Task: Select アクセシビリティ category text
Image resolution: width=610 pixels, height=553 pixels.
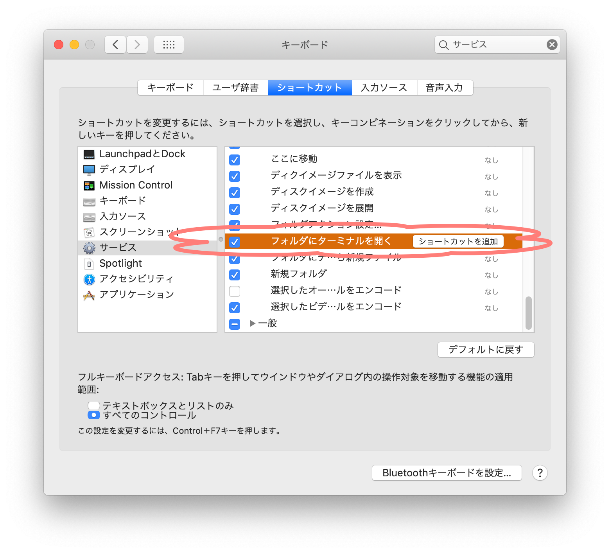Action: point(136,279)
